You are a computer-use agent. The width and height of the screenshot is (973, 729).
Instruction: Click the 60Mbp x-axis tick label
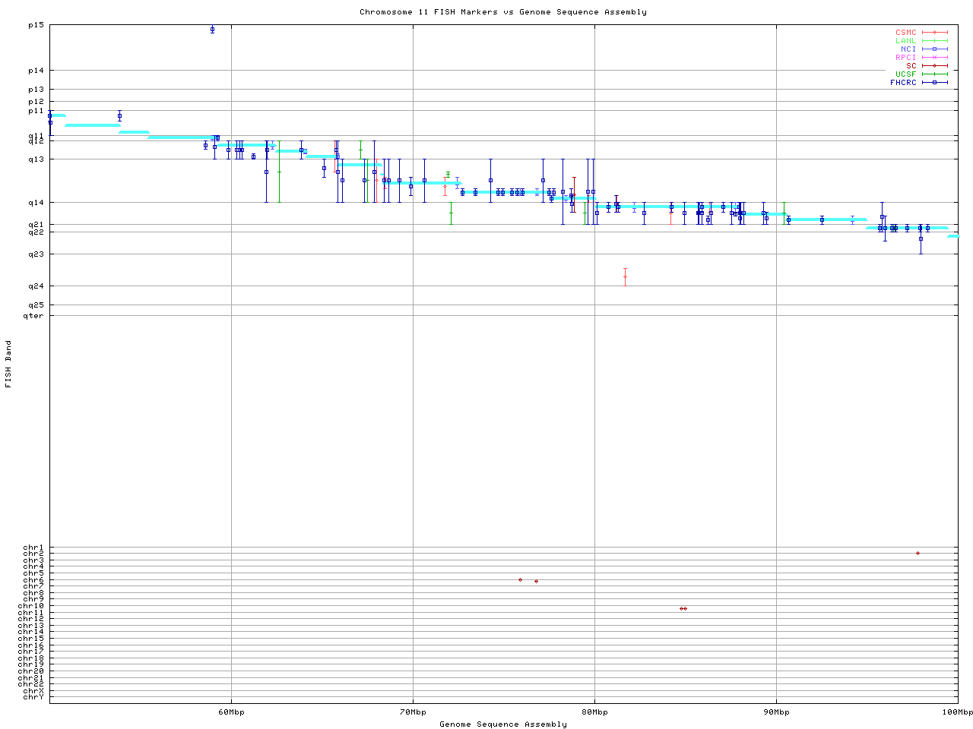point(231,712)
